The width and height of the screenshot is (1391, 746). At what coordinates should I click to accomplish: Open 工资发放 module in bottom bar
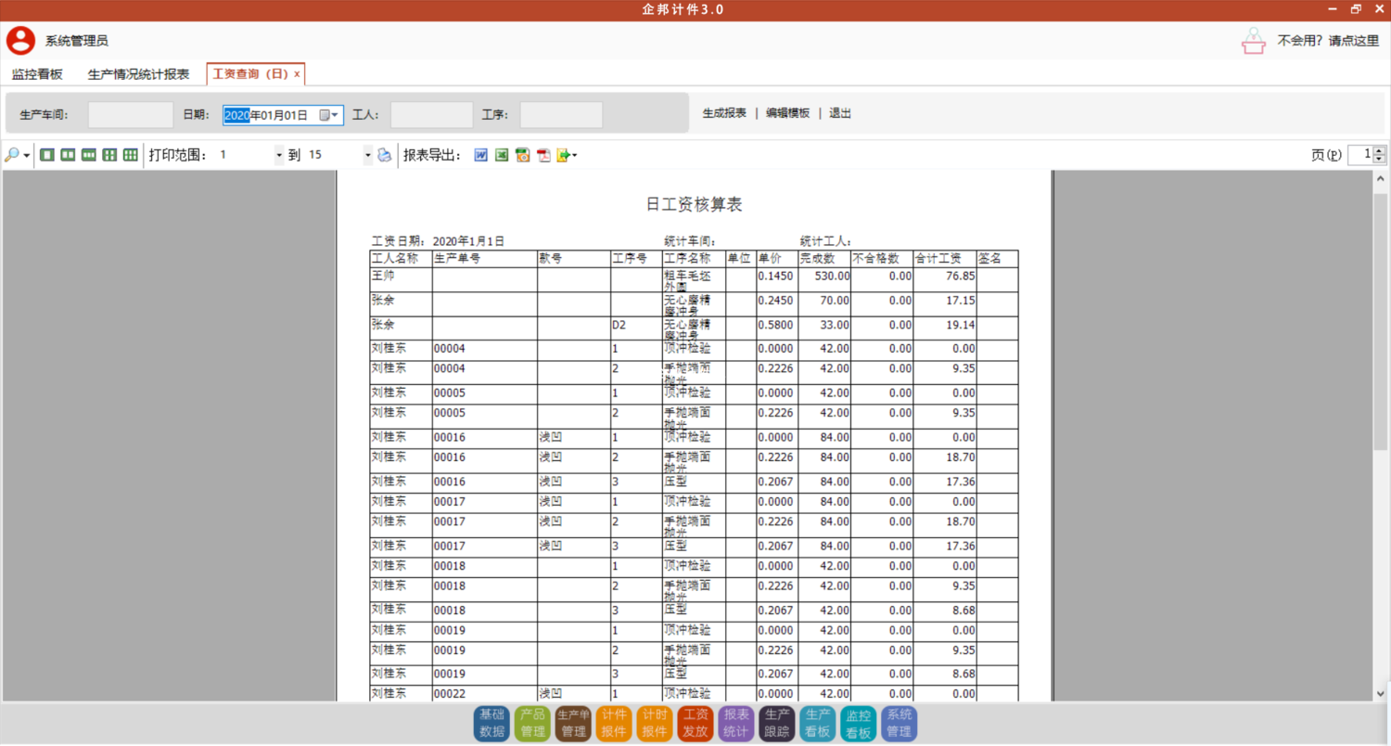[695, 723]
